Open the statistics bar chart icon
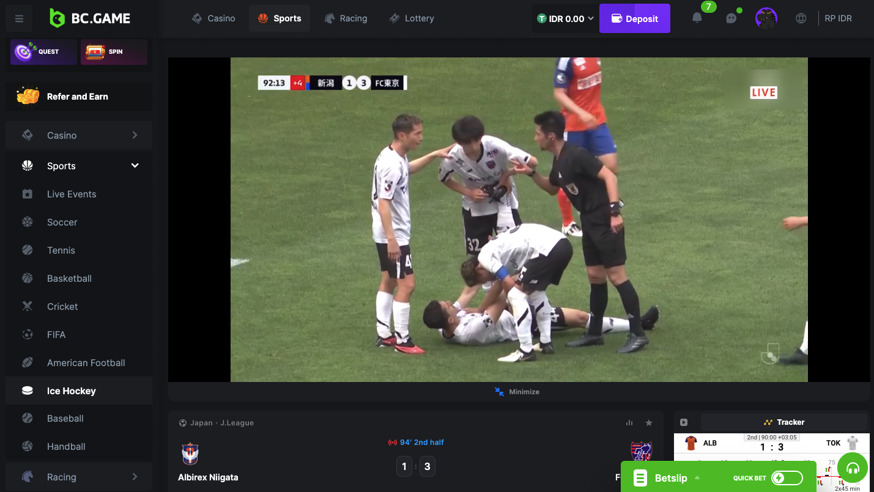This screenshot has width=874, height=492. [x=629, y=423]
